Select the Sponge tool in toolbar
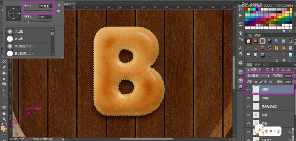 point(4,84)
